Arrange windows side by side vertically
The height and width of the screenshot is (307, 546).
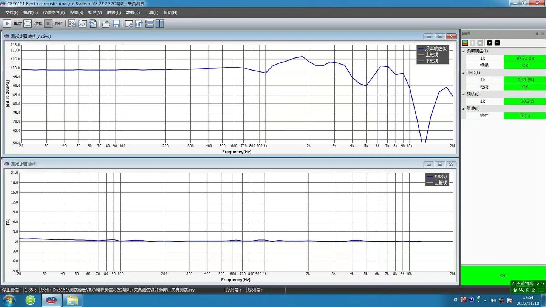[x=160, y=23]
